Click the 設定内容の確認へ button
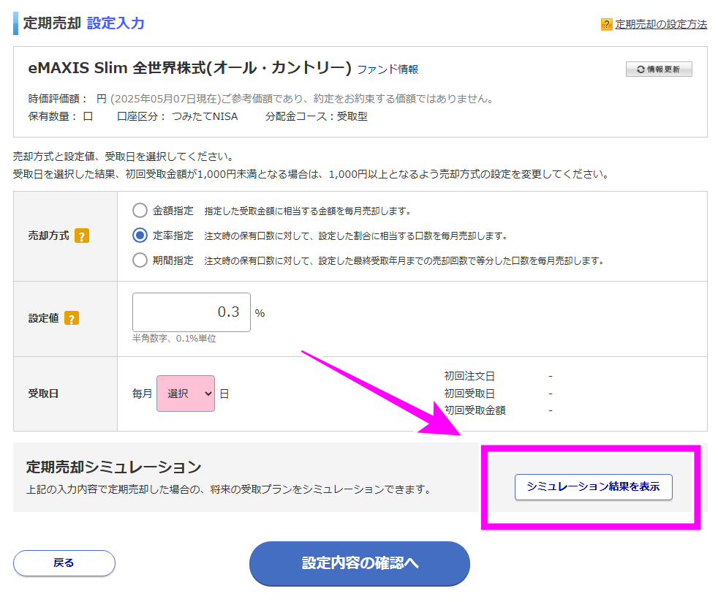 tap(360, 563)
